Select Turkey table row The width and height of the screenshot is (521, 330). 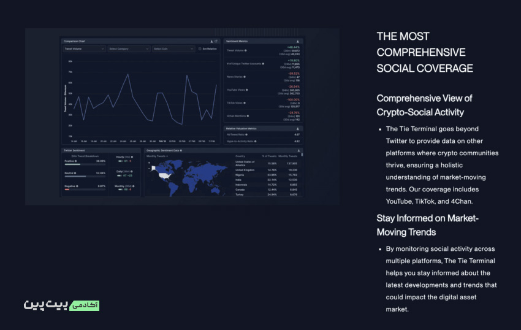[266, 194]
